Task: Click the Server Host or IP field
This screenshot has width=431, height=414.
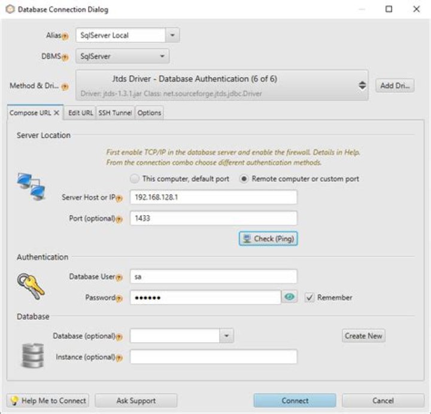Action: (x=214, y=197)
